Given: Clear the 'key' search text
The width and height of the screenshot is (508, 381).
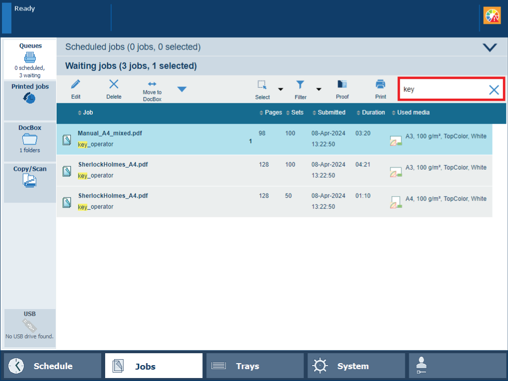Looking at the screenshot, I should (x=494, y=90).
